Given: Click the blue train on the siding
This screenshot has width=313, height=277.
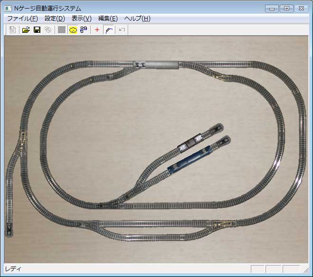Looking at the screenshot, I should click(189, 160).
